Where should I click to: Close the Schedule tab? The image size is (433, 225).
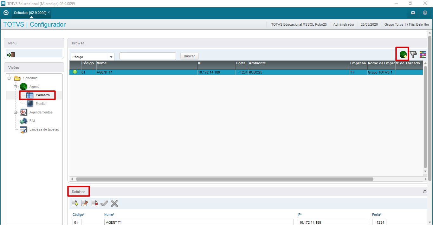coord(49,12)
